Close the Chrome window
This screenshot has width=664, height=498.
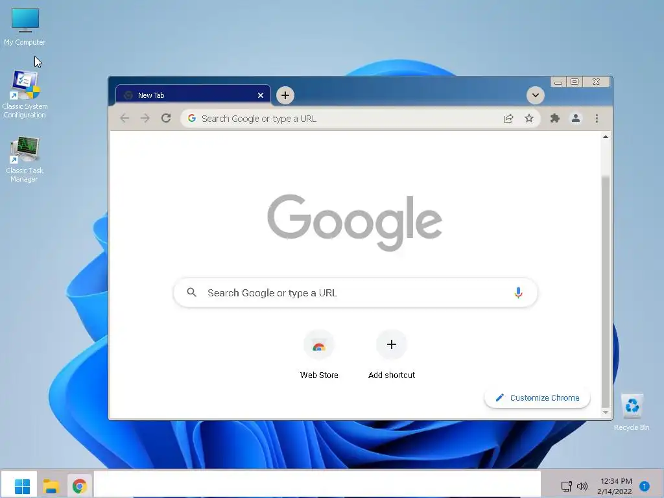596,82
